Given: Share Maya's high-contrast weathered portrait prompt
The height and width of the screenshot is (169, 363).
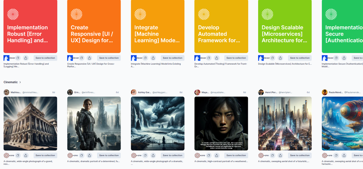Looking at the screenshot, I should (x=217, y=155).
